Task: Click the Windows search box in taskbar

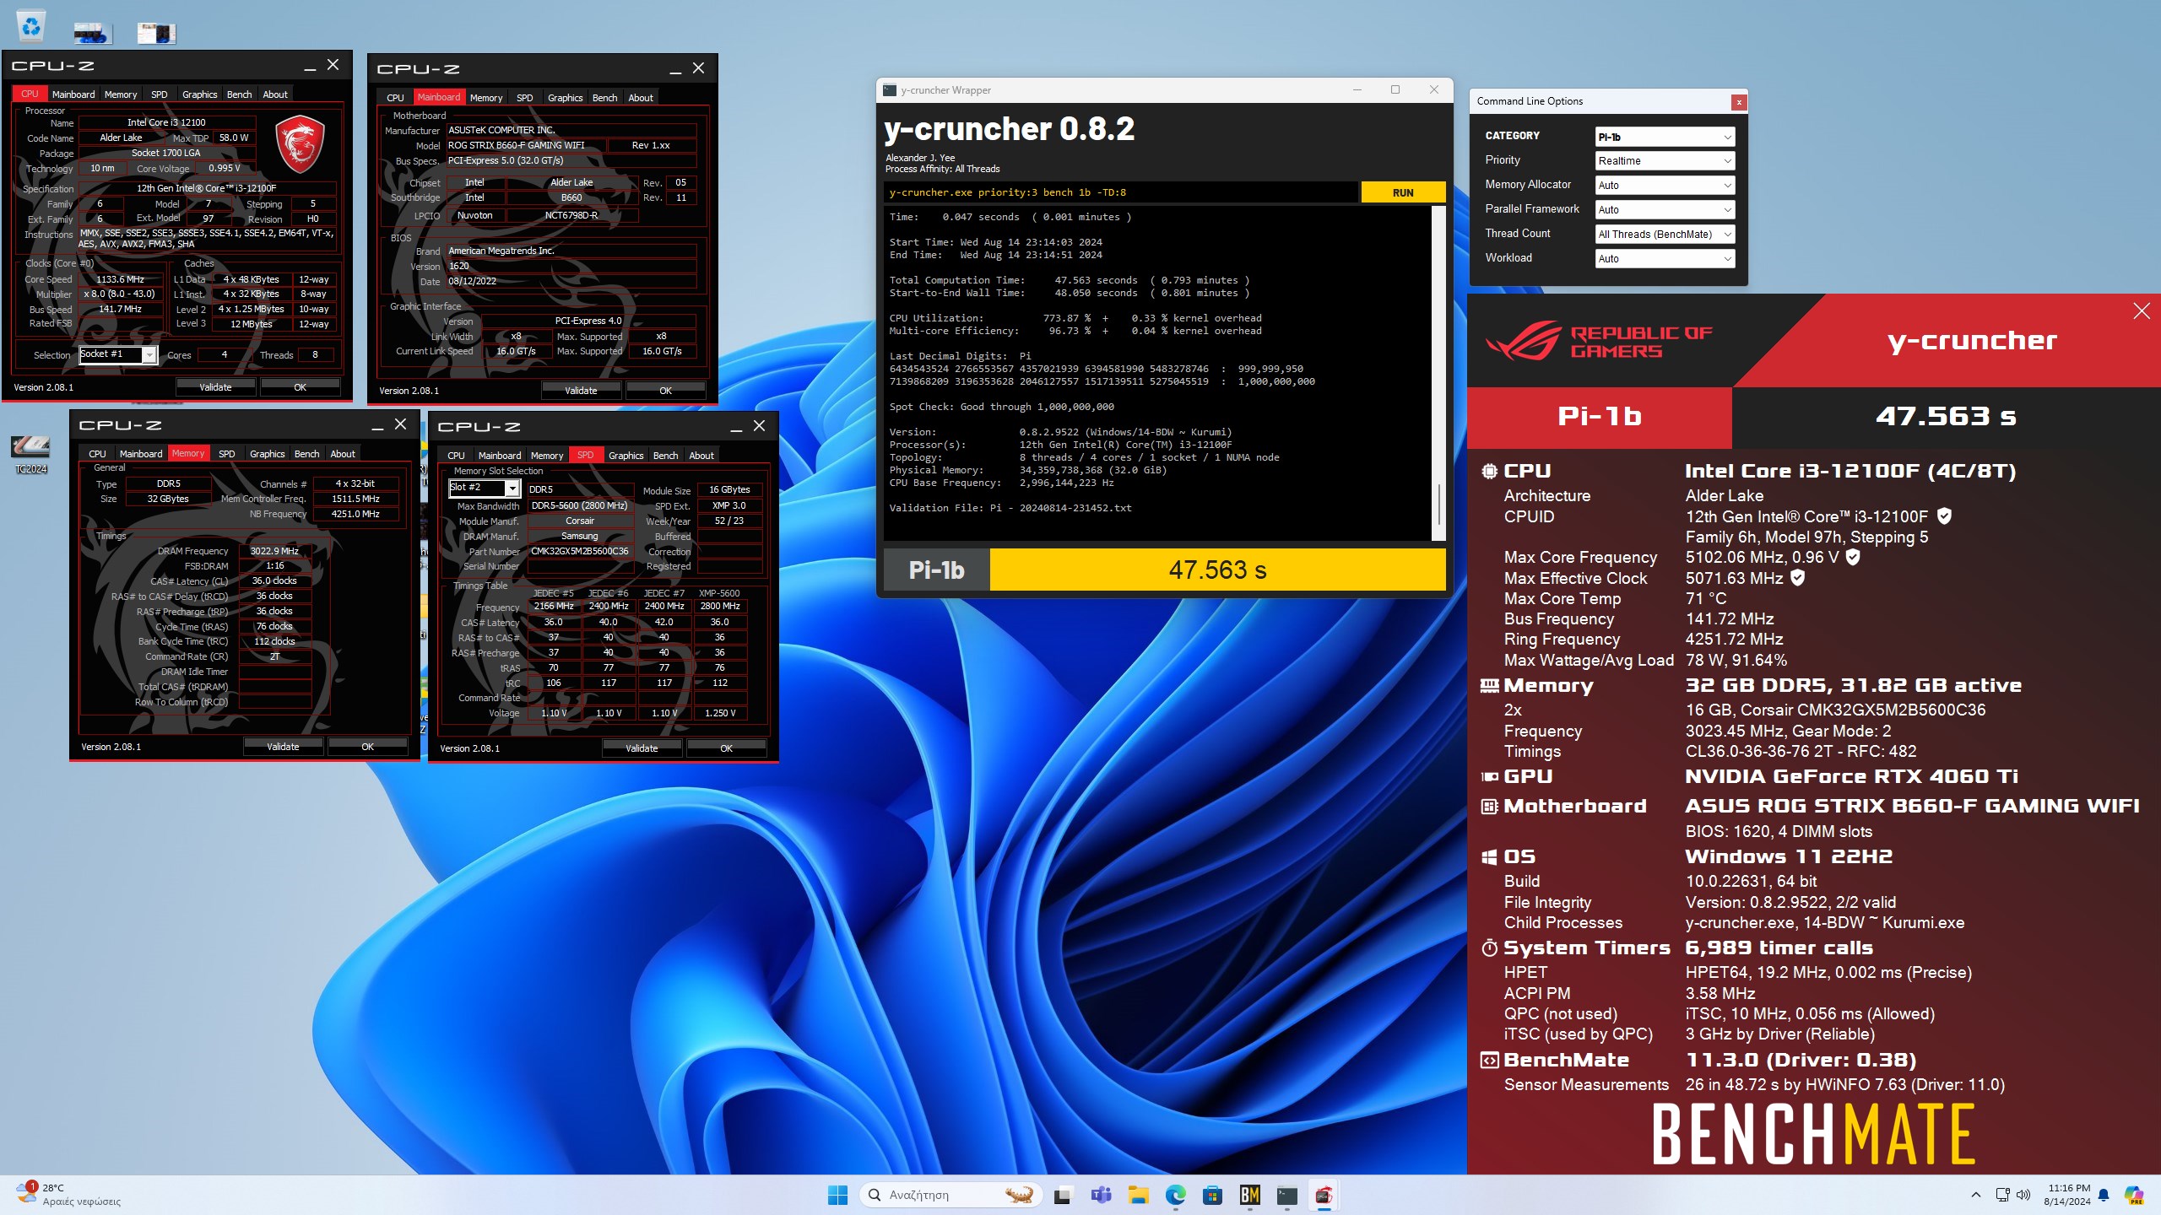Action: (951, 1195)
